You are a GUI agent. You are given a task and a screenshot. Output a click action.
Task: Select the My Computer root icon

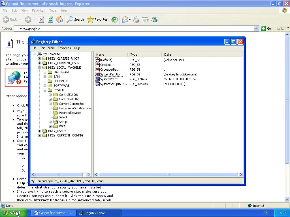tap(39, 54)
